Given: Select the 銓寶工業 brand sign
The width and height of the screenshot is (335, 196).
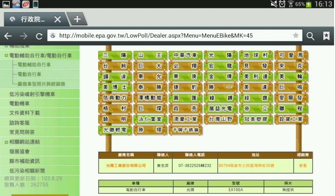Looking at the screenshot, I should [x=291, y=119].
